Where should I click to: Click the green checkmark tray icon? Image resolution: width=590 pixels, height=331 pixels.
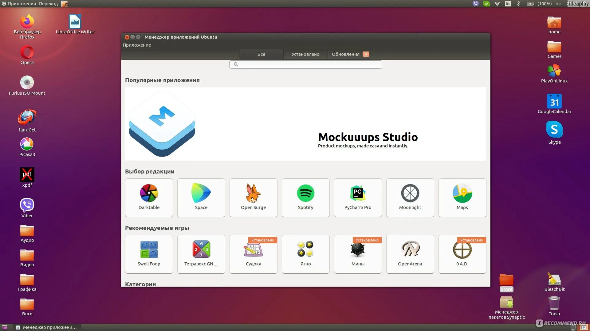pos(486,4)
